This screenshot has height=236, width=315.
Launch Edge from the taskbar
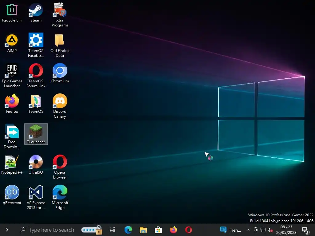[x=128, y=230]
